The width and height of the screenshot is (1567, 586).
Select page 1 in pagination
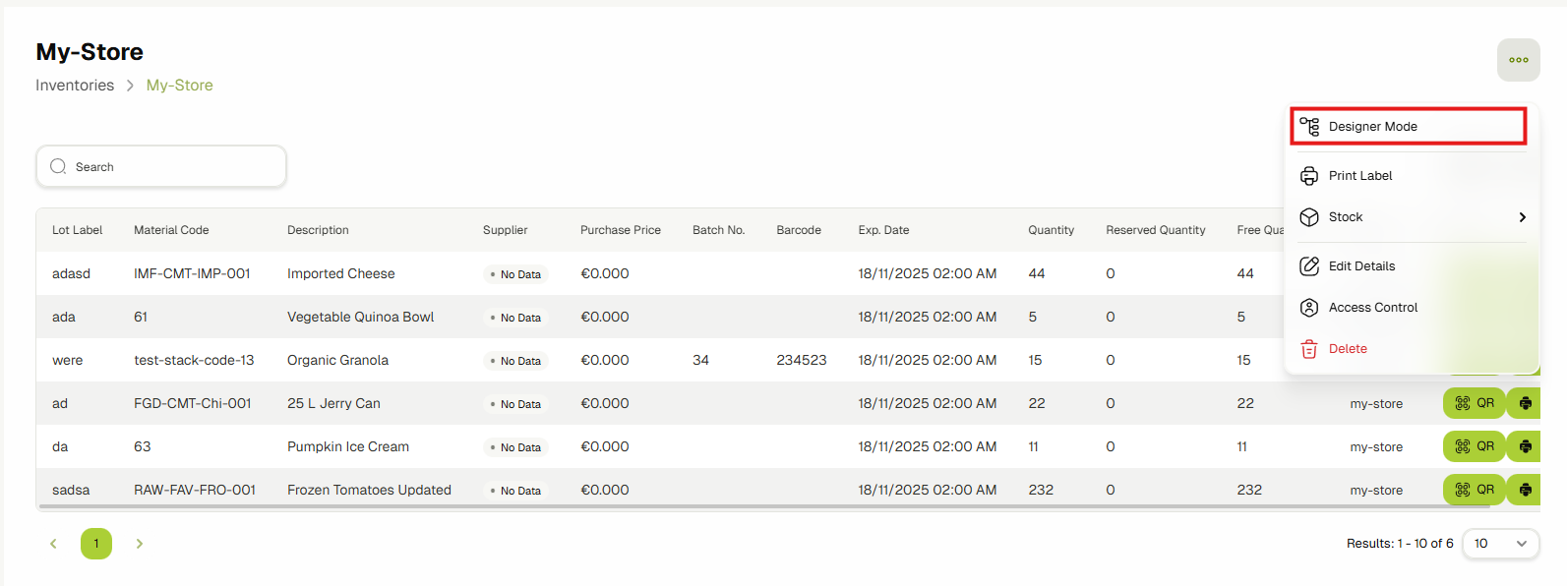(x=96, y=544)
